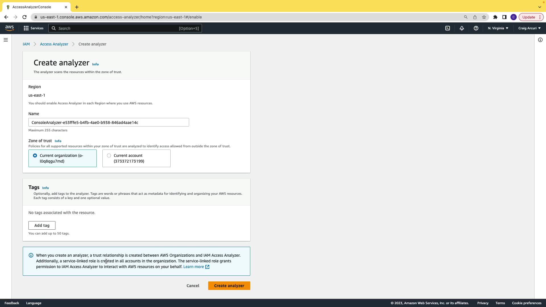Viewport: 546px width, 307px height.
Task: Open AWS CloudShell terminal icon
Action: 448,28
